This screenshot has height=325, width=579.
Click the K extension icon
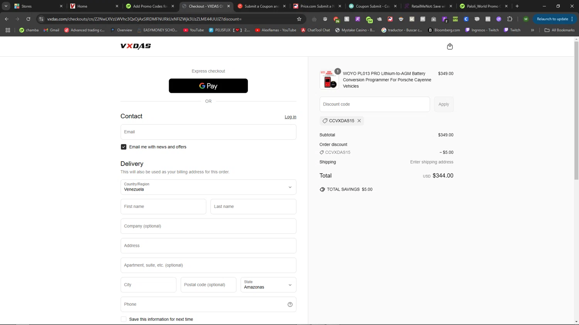point(412,19)
